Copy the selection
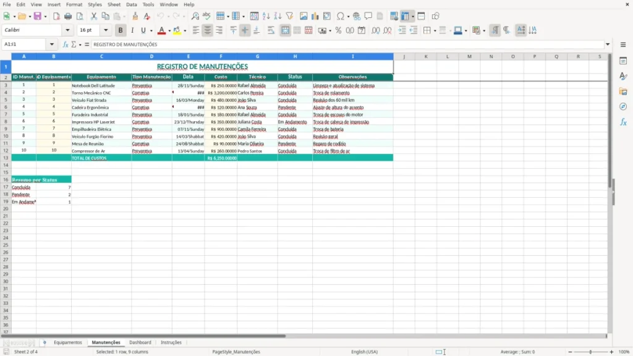Image resolution: width=633 pixels, height=356 pixels. point(105,16)
